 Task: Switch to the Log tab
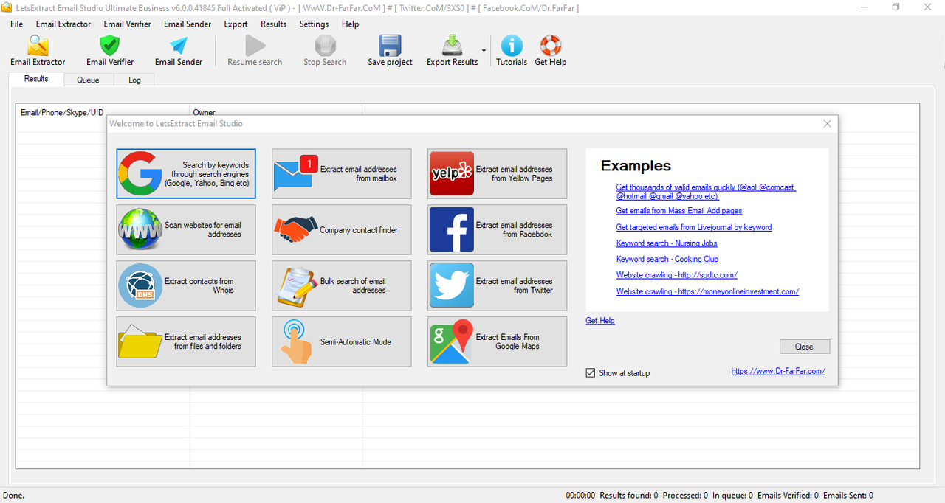tap(134, 80)
